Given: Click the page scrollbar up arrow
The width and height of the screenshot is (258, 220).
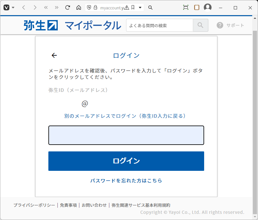Looking at the screenshot, I should pos(255,18).
